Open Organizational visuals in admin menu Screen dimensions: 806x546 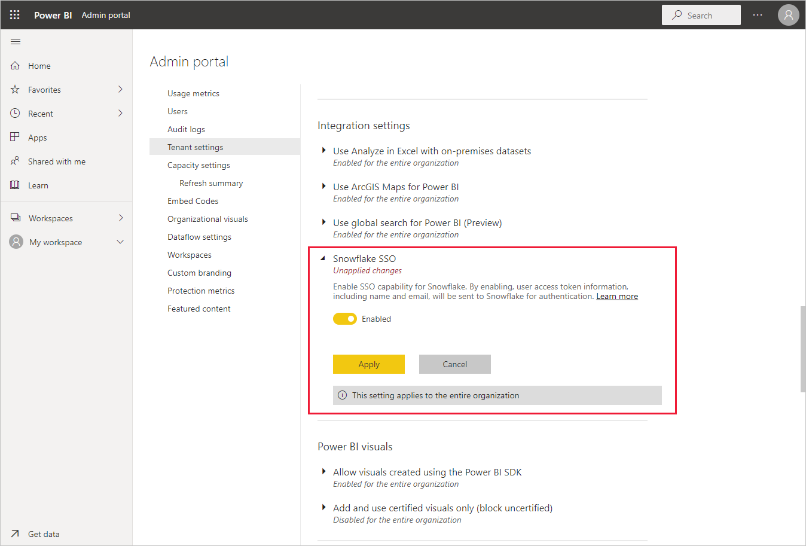click(x=207, y=219)
